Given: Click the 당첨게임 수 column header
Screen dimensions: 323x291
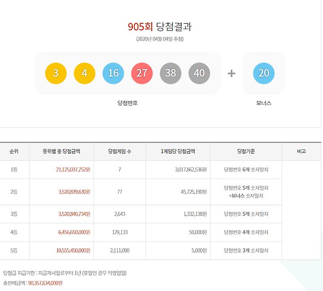Looking at the screenshot, I should pos(120,151).
